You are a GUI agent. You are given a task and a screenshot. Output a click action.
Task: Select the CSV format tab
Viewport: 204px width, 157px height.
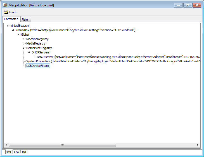(x=17, y=152)
